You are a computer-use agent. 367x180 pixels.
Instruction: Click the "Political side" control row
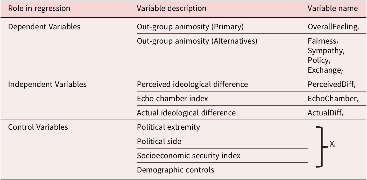[x=159, y=141]
